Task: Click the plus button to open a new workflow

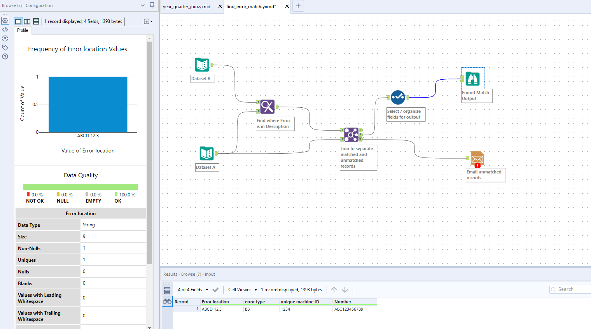Action: (x=298, y=6)
